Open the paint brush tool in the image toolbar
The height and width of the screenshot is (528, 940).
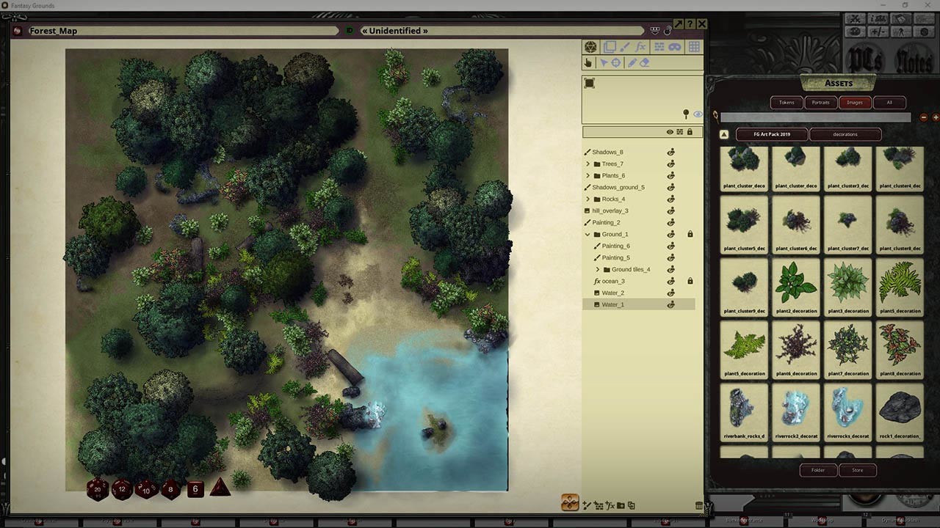[x=625, y=46]
